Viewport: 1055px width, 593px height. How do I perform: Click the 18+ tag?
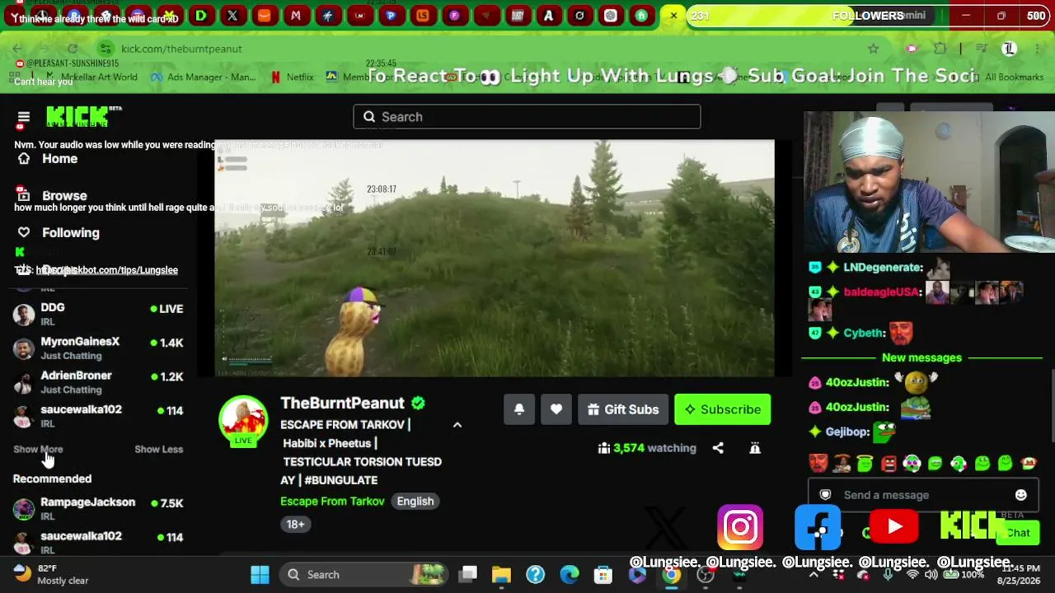(295, 524)
